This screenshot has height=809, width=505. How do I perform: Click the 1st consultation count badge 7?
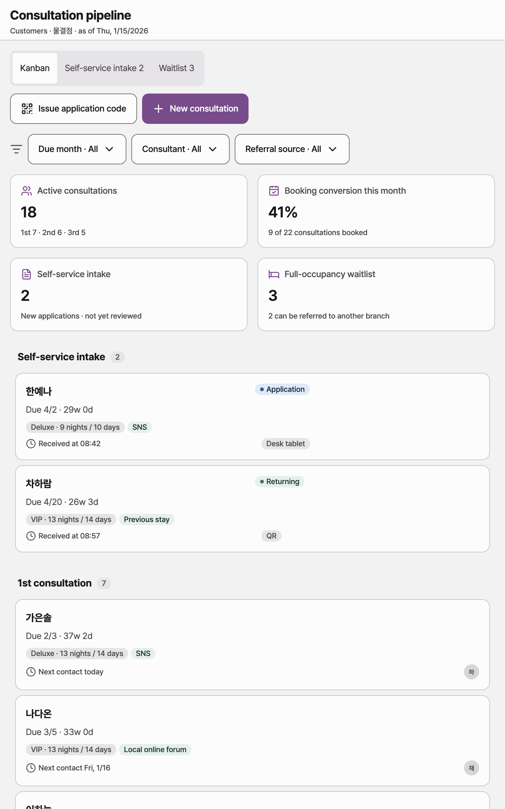pyautogui.click(x=104, y=583)
